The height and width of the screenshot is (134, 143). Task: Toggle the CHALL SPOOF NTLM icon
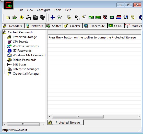42,17
